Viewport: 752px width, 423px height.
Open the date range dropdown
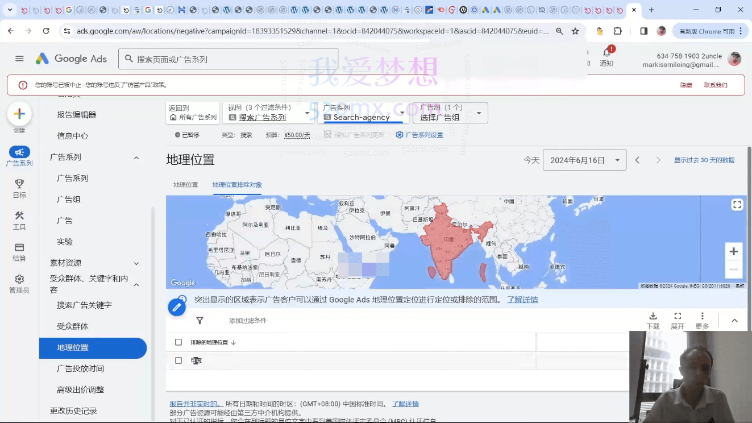(584, 160)
